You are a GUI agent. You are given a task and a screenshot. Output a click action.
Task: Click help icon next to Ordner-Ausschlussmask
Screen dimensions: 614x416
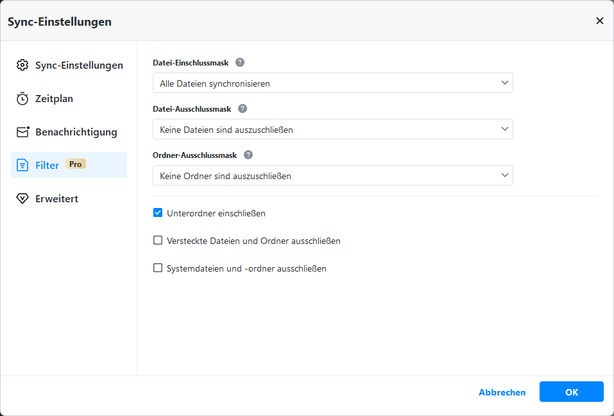point(248,155)
